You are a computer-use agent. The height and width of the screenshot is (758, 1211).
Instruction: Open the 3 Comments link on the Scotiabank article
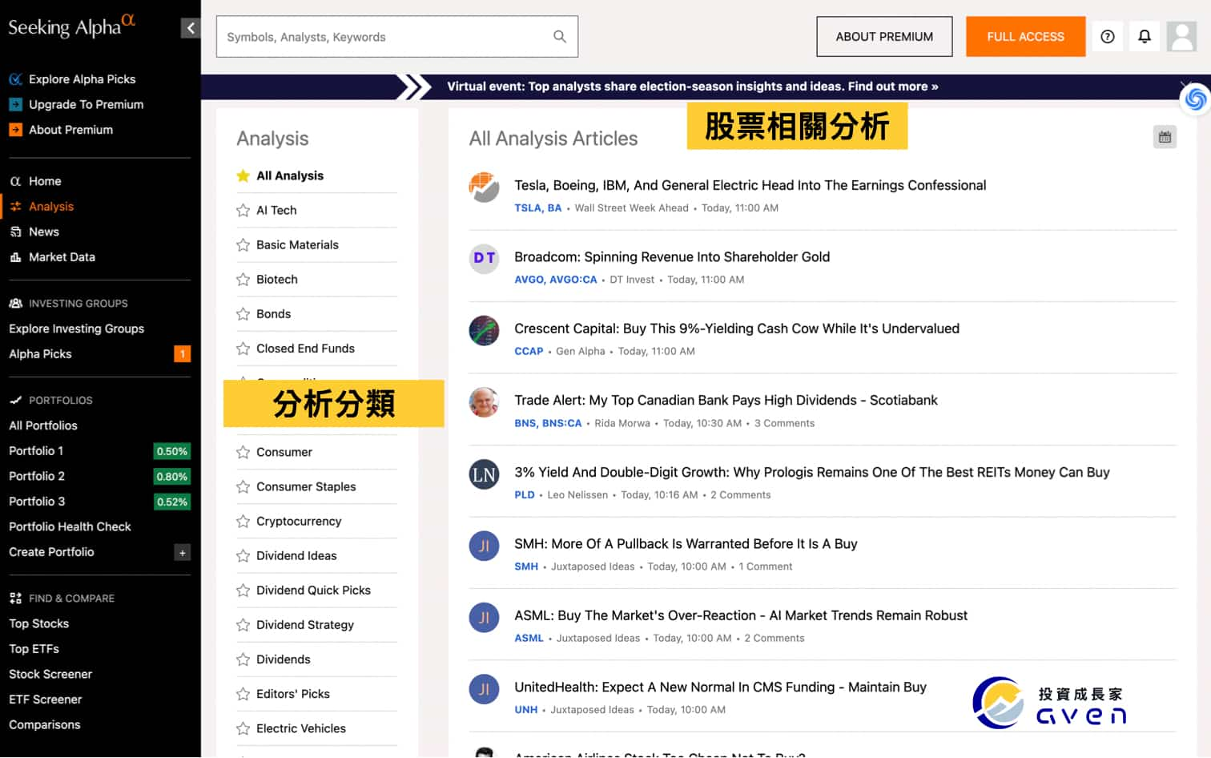click(784, 423)
